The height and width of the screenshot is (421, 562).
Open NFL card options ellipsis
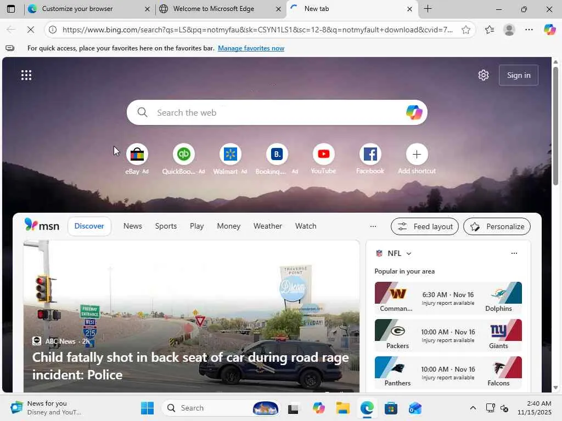514,253
